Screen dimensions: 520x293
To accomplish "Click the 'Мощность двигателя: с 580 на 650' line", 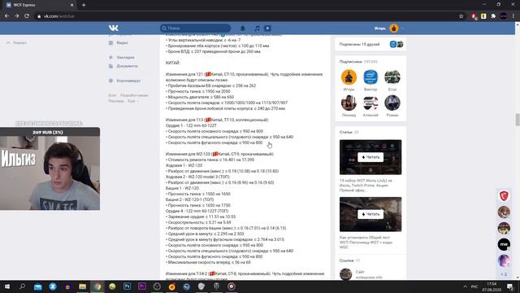I will (x=200, y=97).
